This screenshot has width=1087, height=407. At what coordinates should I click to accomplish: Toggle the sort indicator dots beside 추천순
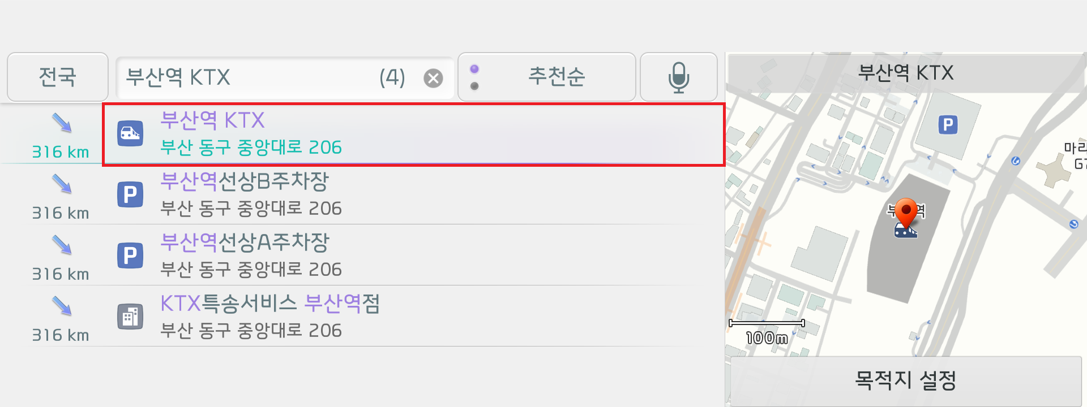(474, 77)
